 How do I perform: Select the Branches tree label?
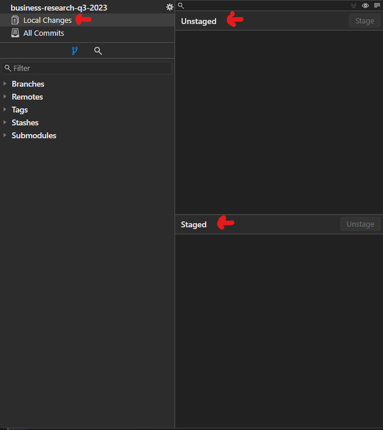28,84
